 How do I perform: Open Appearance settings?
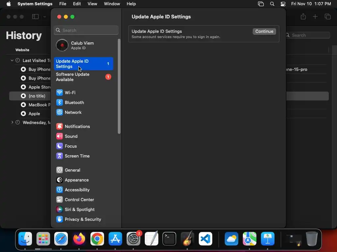tap(83, 180)
